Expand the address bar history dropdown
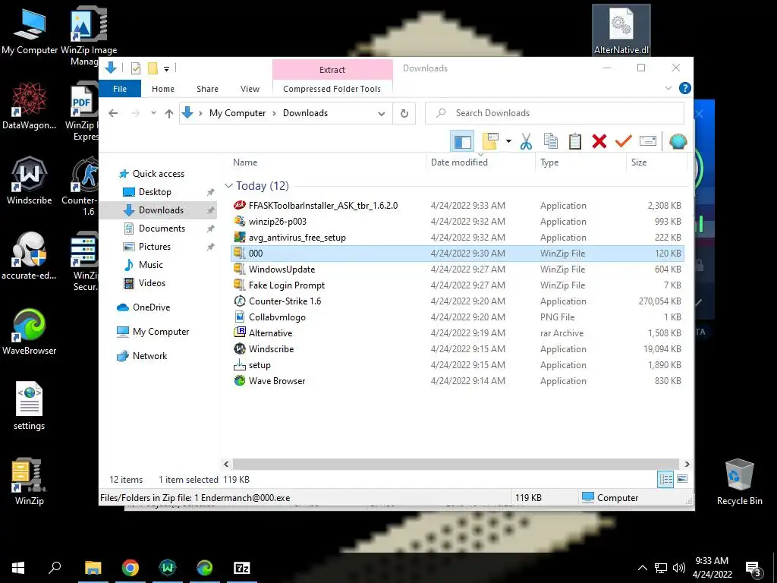Image resolution: width=777 pixels, height=583 pixels. click(382, 114)
